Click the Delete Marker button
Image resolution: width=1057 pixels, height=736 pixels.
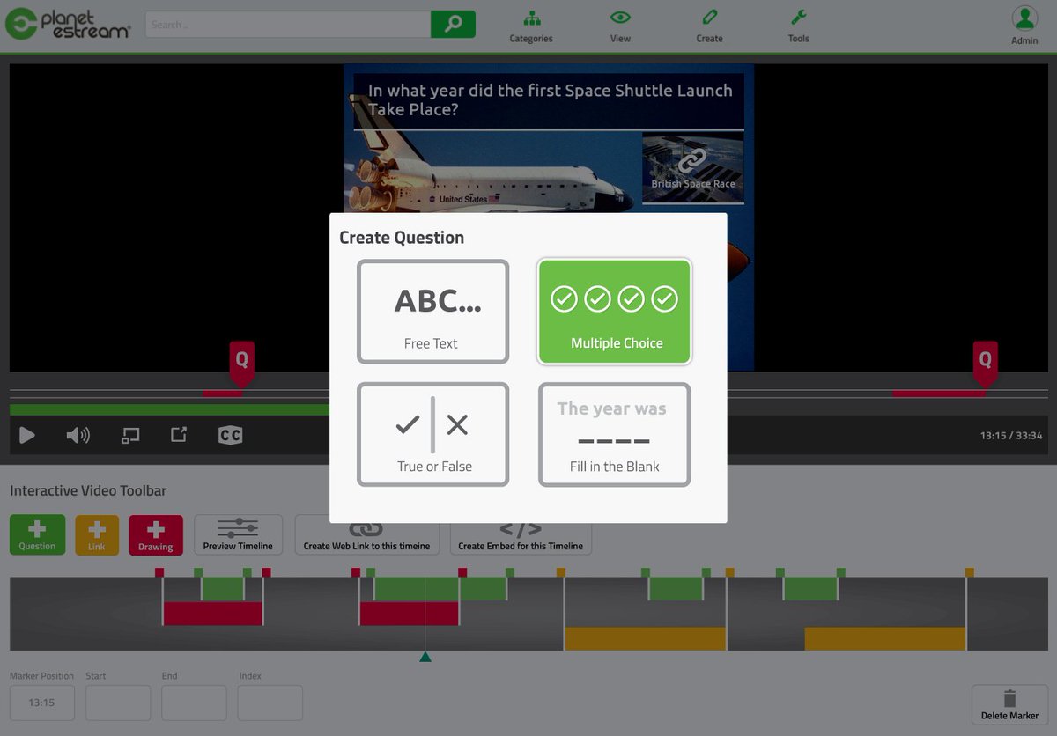(1009, 703)
